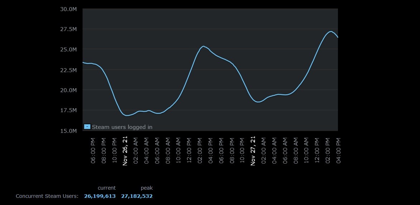Select the Nov 26, 21 date label
The height and width of the screenshot is (205, 420).
coord(125,151)
